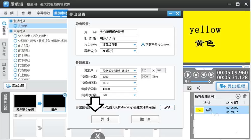Screen dimensions: 251x140
Task: Click download icon beside 下载更多片头特效
Action: coord(143,45)
